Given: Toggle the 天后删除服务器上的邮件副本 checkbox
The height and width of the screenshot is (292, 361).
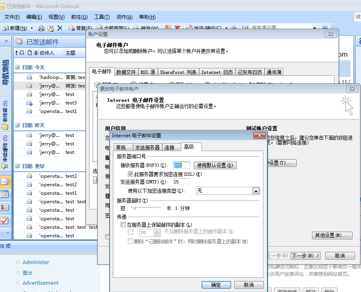Looking at the screenshot, I should (131, 232).
